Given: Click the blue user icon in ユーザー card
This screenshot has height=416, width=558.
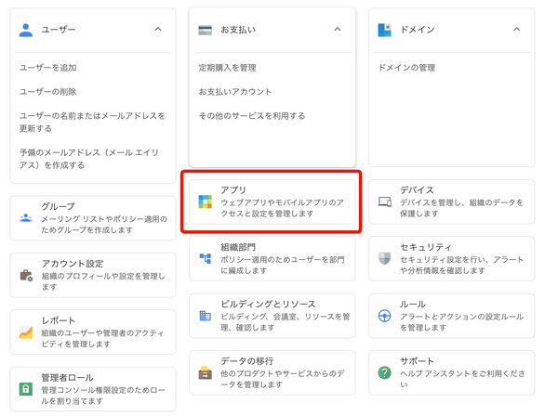Looking at the screenshot, I should pos(26,30).
